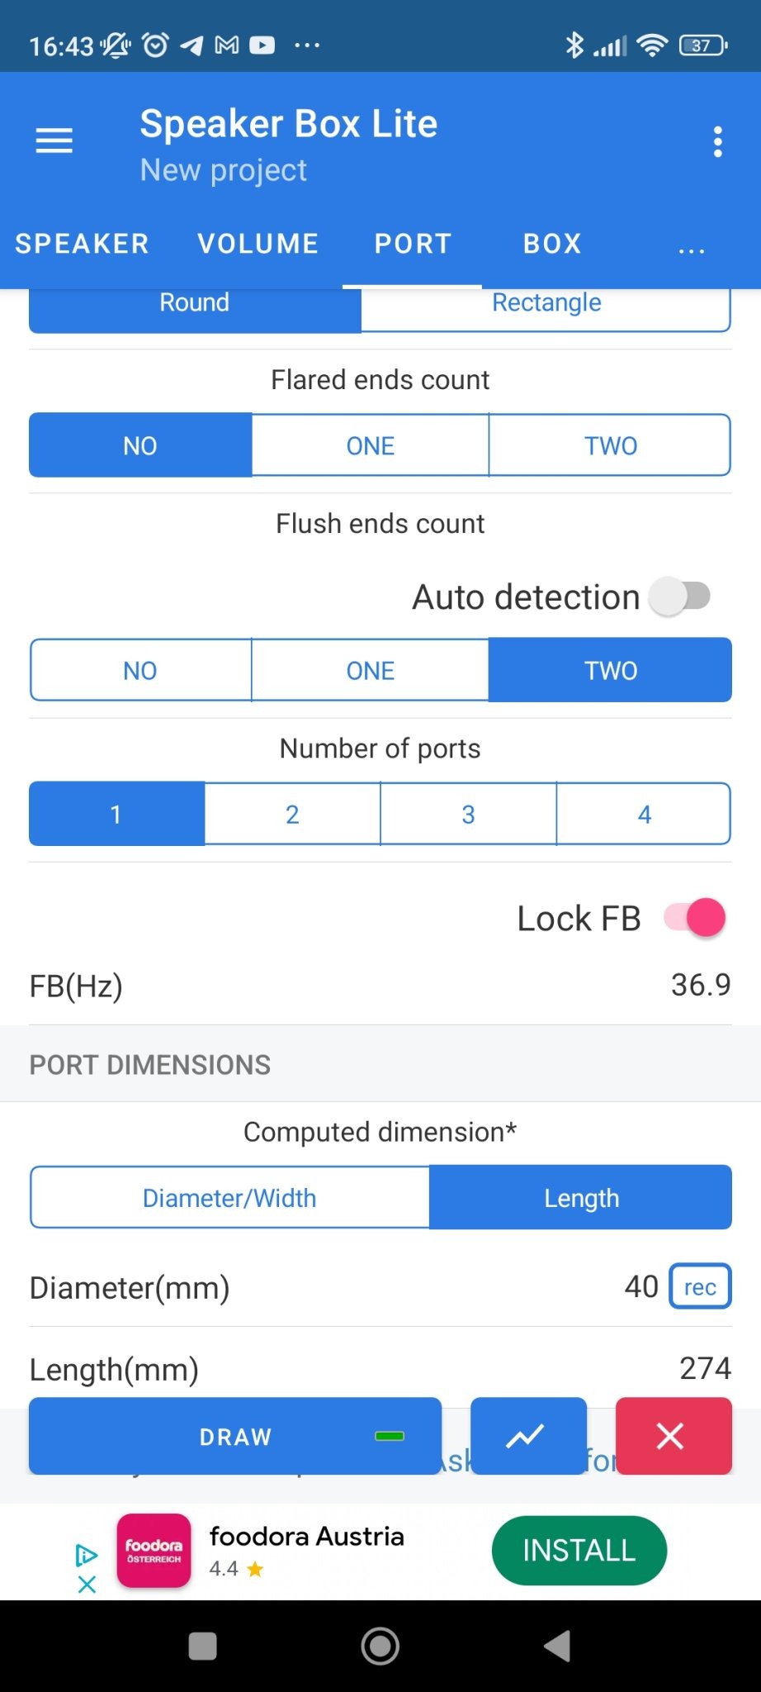This screenshot has height=1692, width=761.
Task: Open the three-dot overflow menu
Action: [717, 142]
